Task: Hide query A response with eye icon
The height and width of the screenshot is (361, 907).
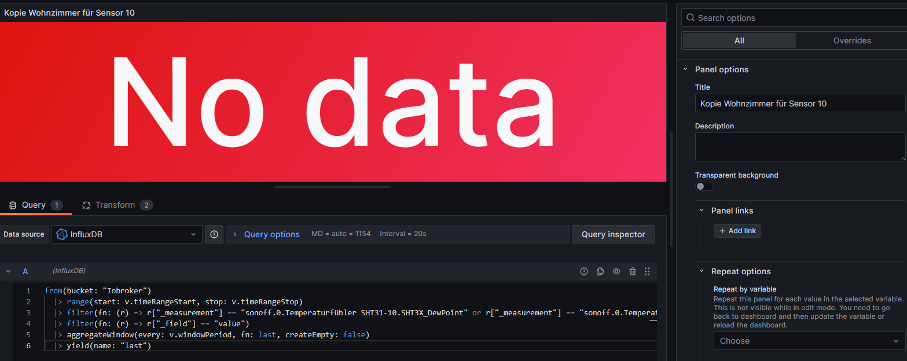Action: 616,271
